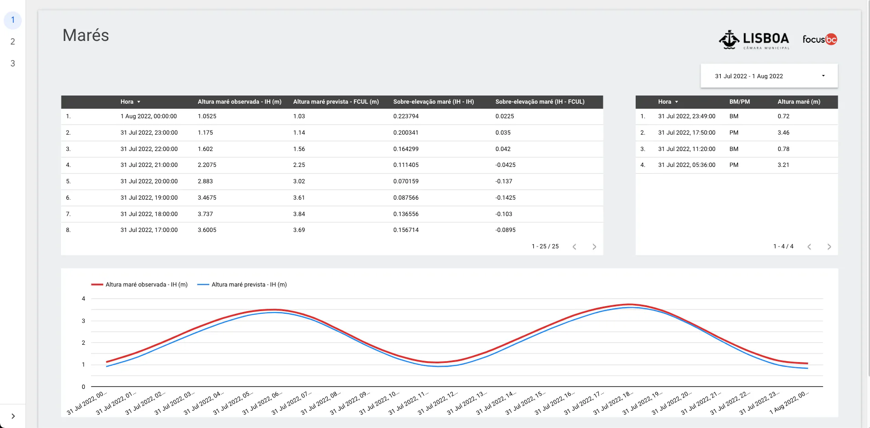Viewport: 870px width, 428px height.
Task: Click the red observed tide line swatch
Action: point(98,284)
